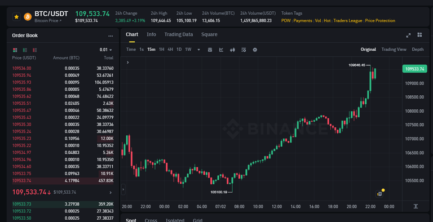Select lowest ask row priced 109533.74
Image resolution: width=433 pixels, height=222 pixels.
tap(63, 181)
